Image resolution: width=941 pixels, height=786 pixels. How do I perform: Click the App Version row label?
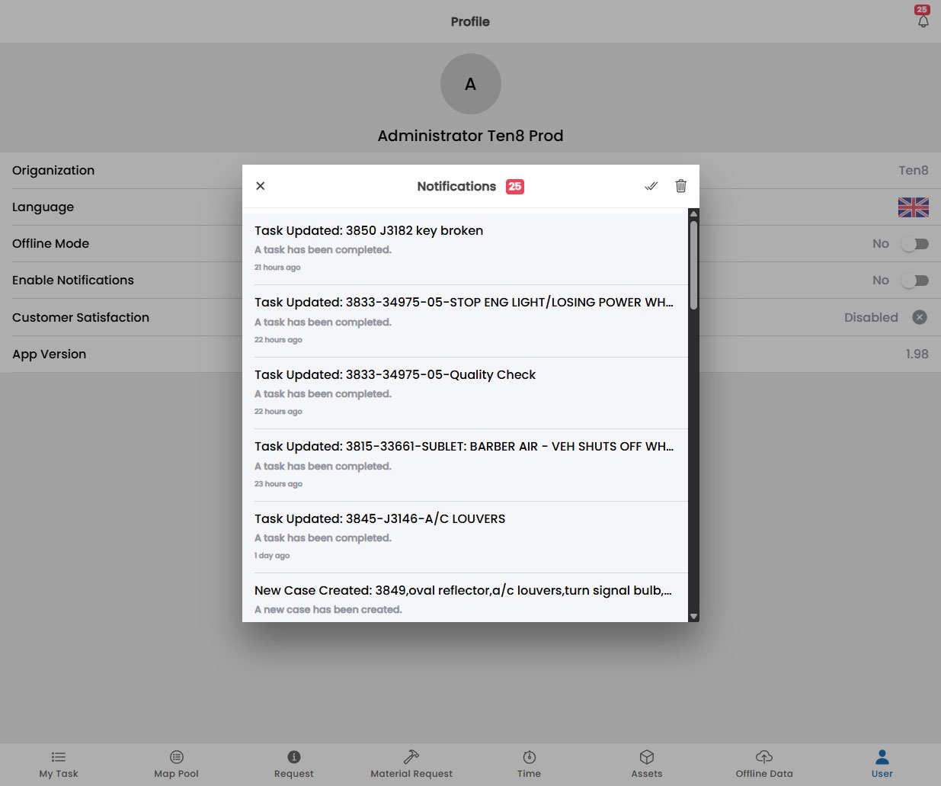click(49, 354)
